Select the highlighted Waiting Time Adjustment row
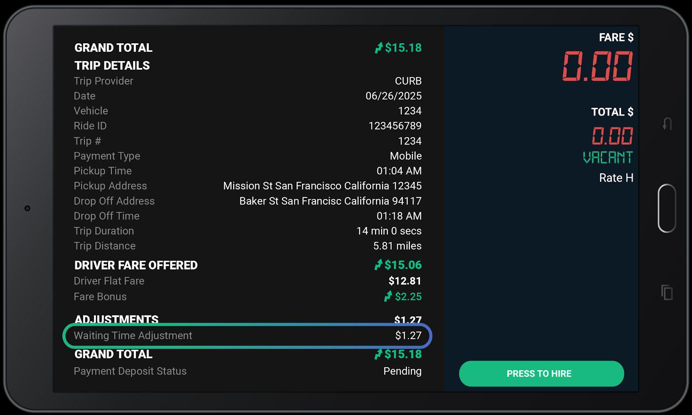This screenshot has height=415, width=692. [247, 336]
